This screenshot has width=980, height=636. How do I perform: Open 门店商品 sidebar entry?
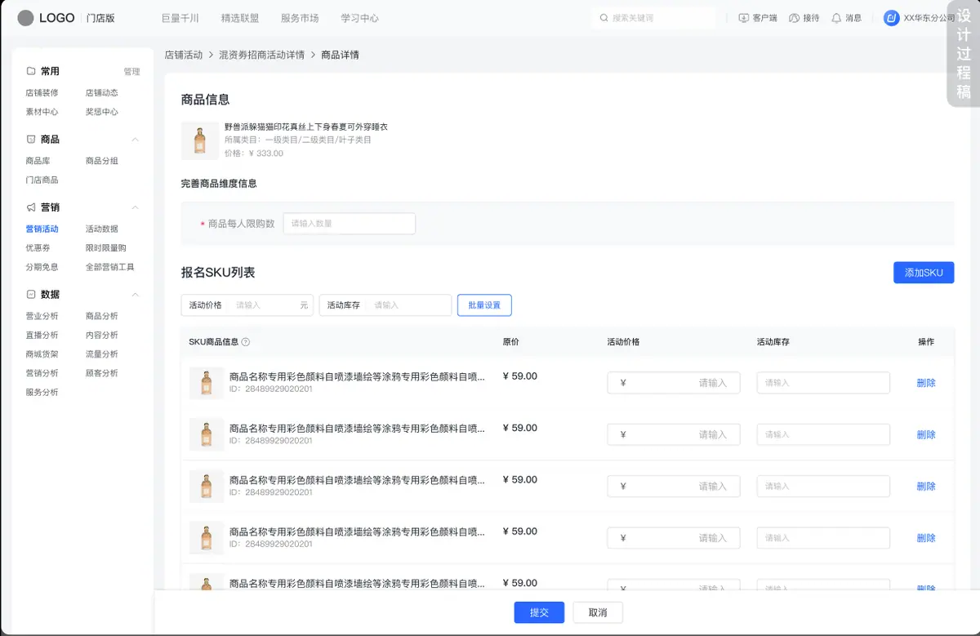pyautogui.click(x=42, y=180)
